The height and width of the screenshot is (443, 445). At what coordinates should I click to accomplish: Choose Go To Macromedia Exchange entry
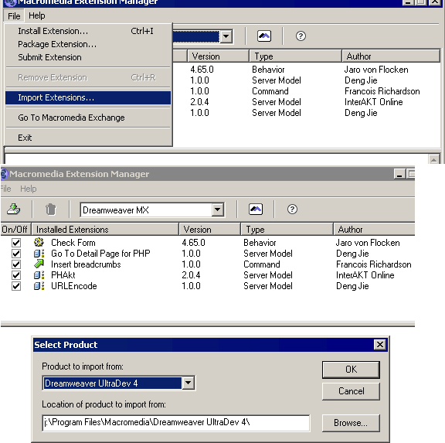tap(88, 118)
